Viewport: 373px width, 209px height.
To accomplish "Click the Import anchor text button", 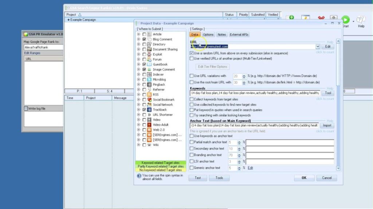I will 327,125.
